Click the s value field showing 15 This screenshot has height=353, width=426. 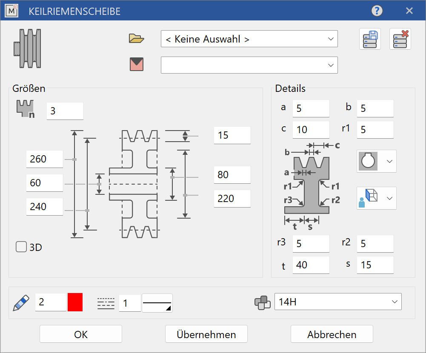375,265
